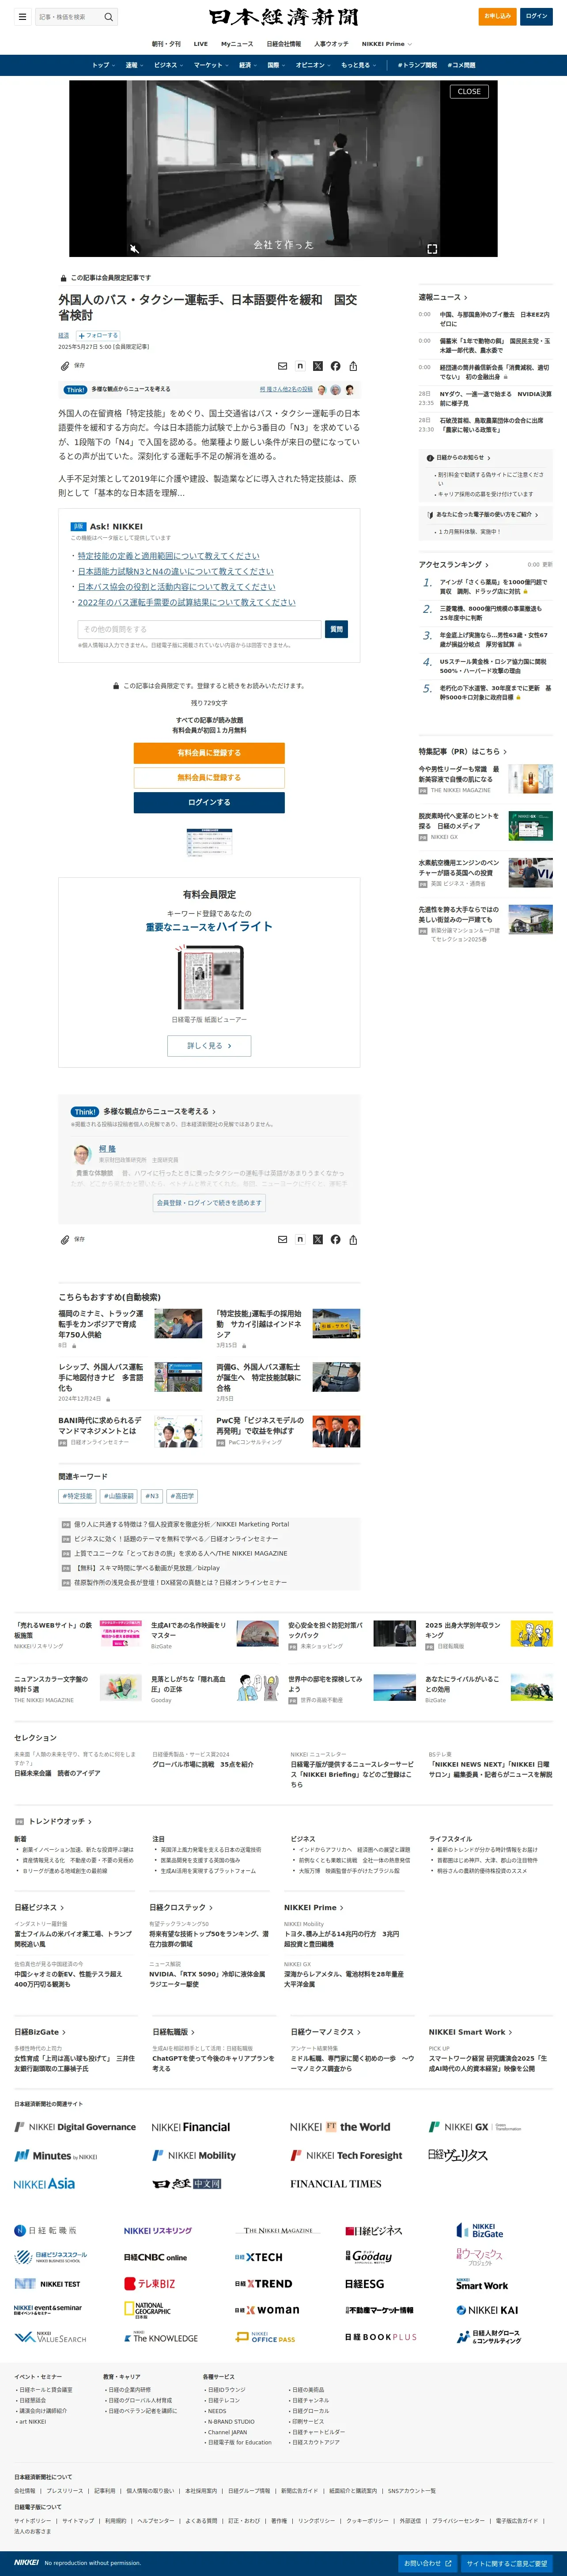Screen dimensions: 567x2576
Task: Click the フォローする button under the headline
Action: click(98, 336)
